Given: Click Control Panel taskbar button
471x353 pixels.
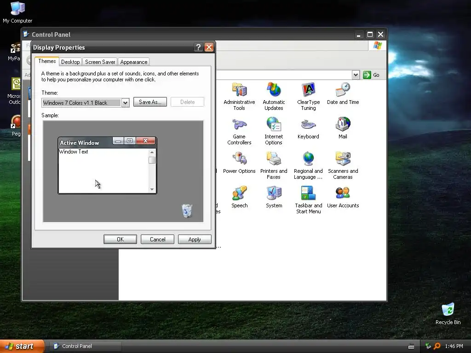Looking at the screenshot, I should pyautogui.click(x=86, y=346).
